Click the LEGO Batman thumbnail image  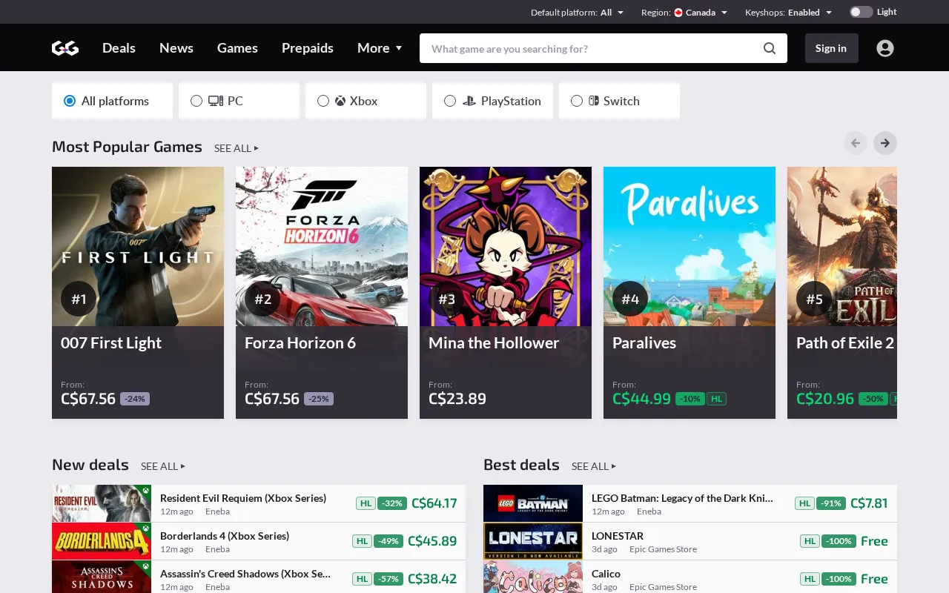(533, 503)
